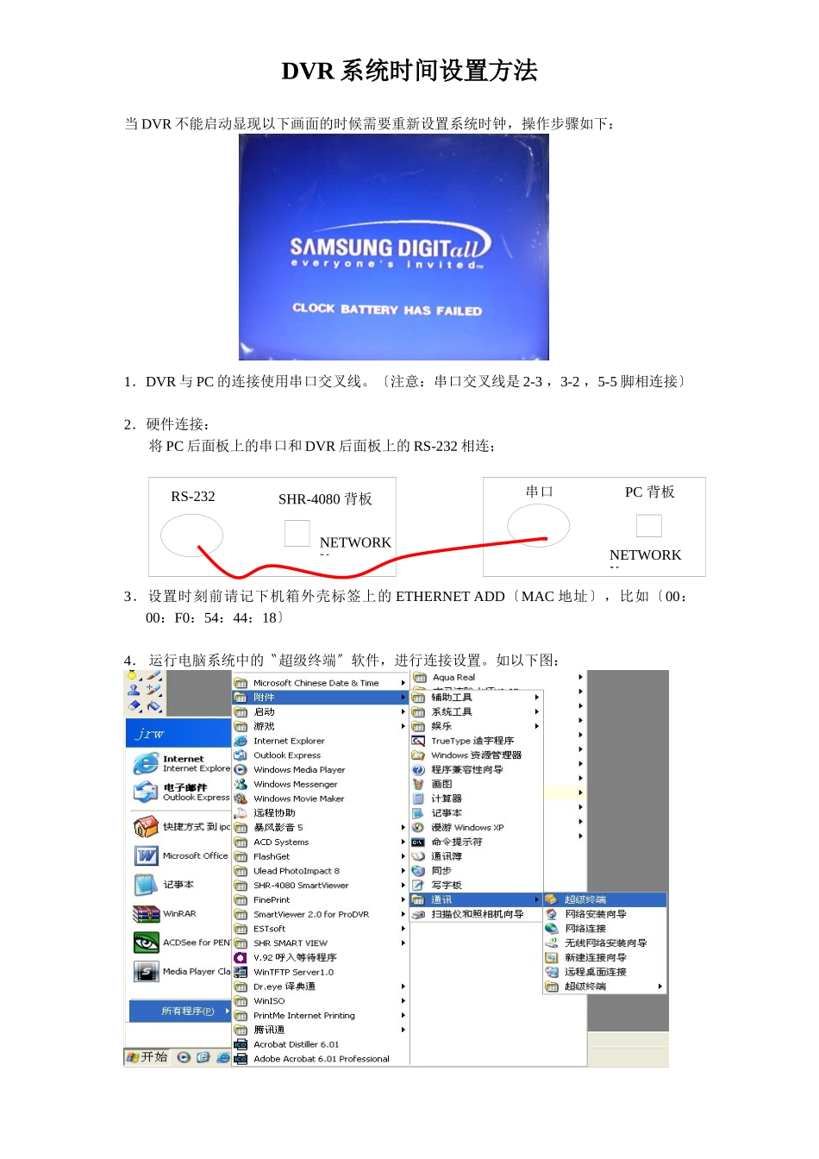The width and height of the screenshot is (819, 1159).
Task: Expand 系统工具 system tools submenu
Action: pyautogui.click(x=476, y=711)
